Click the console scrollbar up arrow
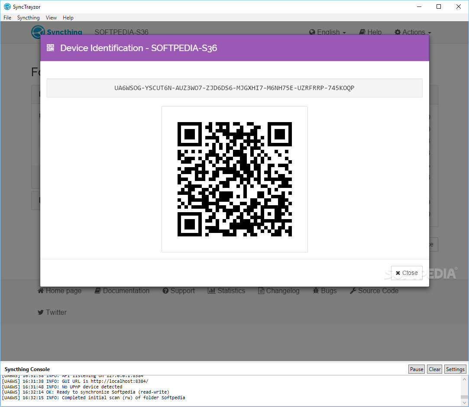This screenshot has height=407, width=469. click(464, 379)
